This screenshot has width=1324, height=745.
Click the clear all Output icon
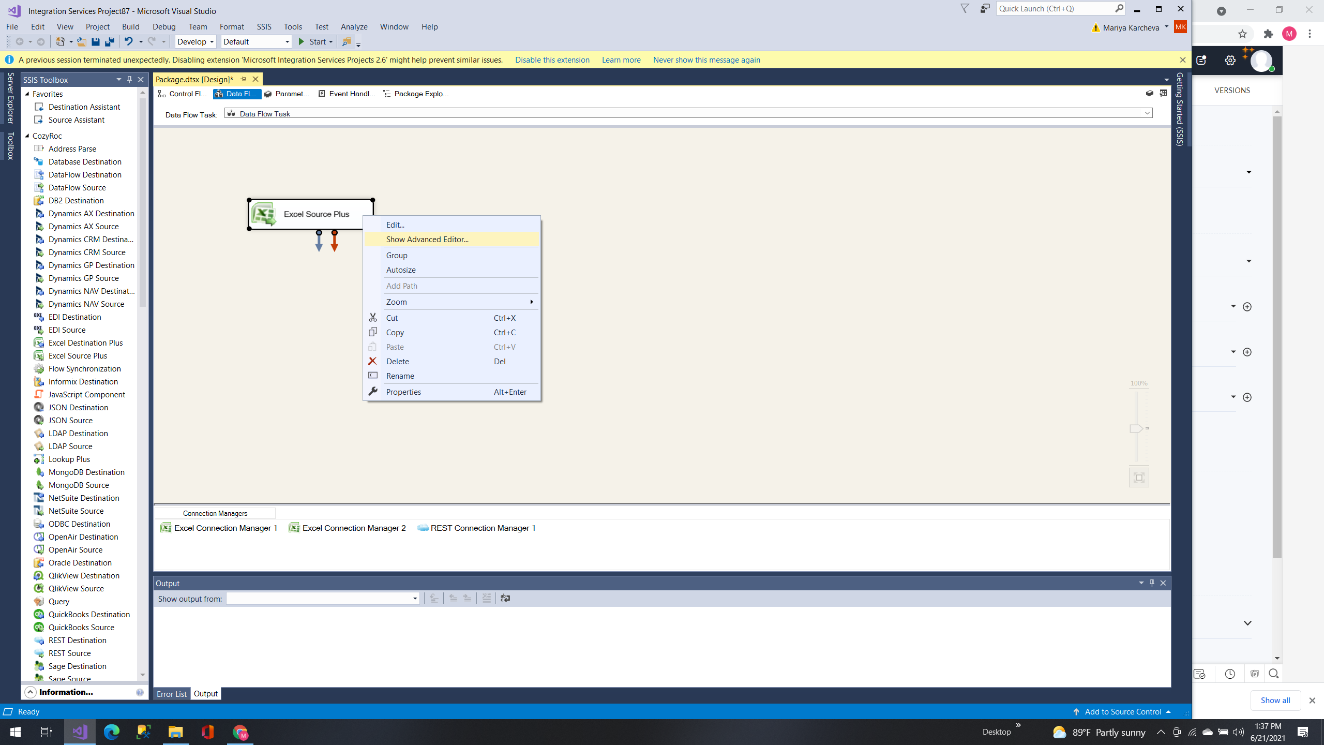coord(487,598)
